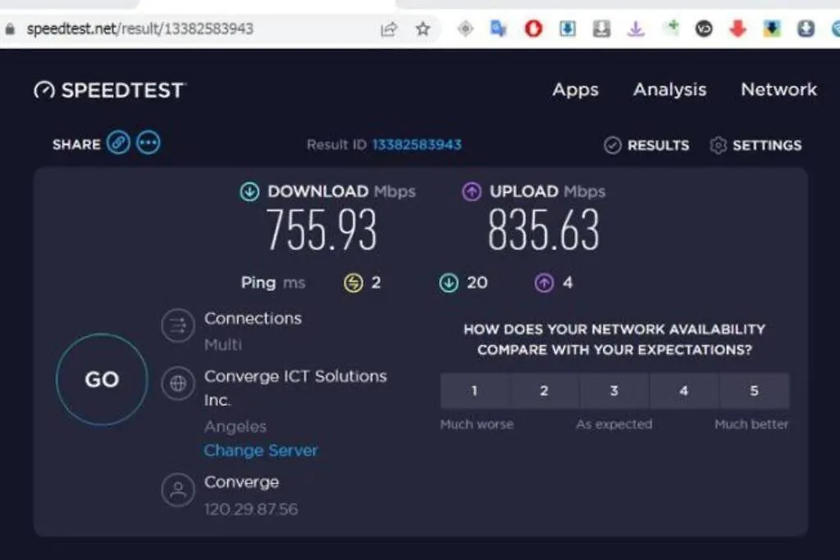This screenshot has height=560, width=840.
Task: Click the Download arrow icon beside DOWNLOAD Mbps
Action: click(249, 191)
